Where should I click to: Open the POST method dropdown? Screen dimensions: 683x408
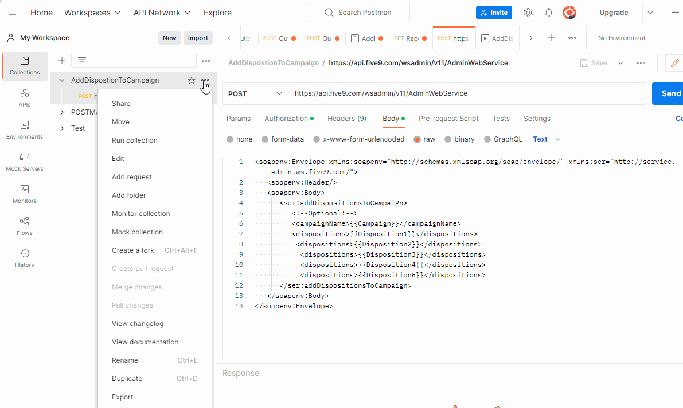click(x=255, y=93)
